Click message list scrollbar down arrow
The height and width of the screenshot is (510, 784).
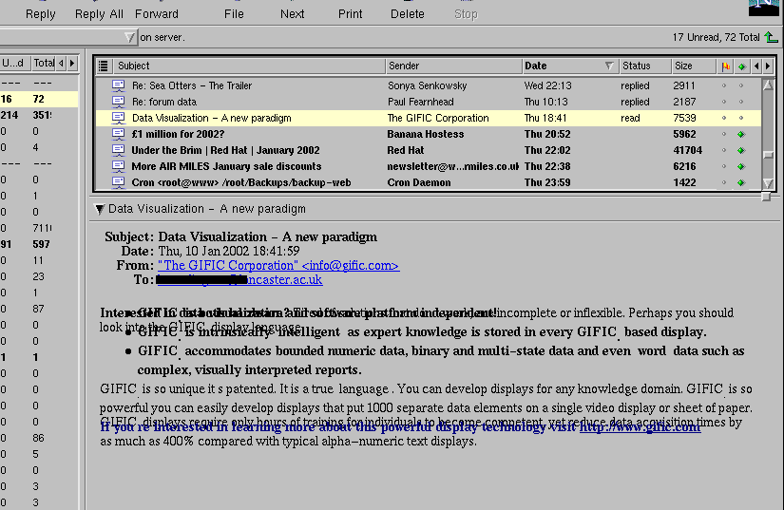[769, 183]
